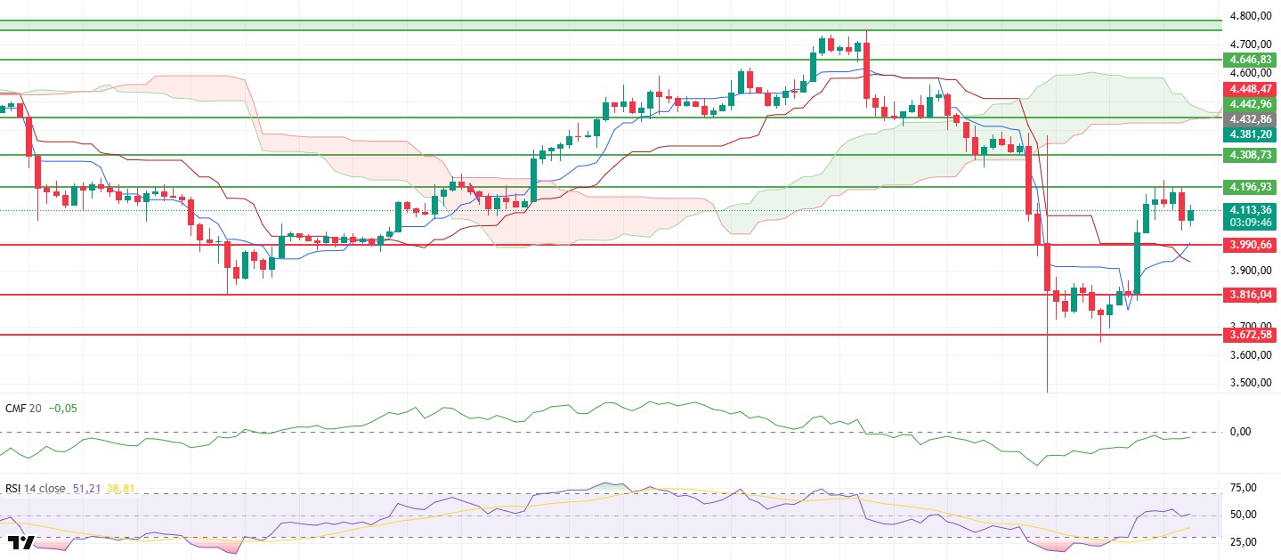Click the candle countdown timer 03:09:46
Viewport: 1281px width, 560px height.
click(1251, 223)
